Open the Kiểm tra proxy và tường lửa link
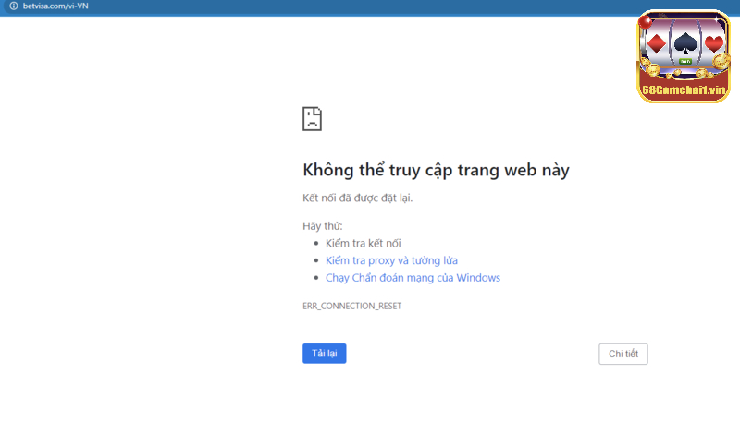 [391, 260]
